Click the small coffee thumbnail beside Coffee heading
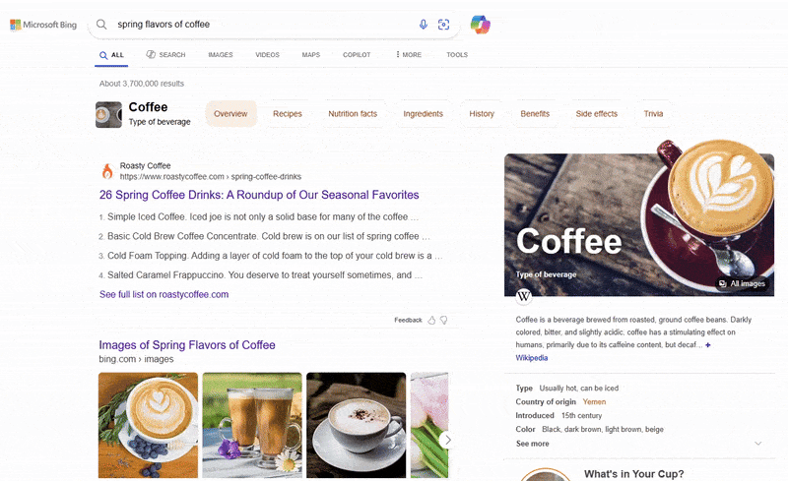Screen dimensions: 788x481 click(108, 114)
